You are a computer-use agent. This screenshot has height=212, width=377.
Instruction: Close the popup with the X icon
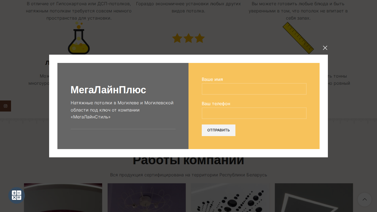tap(325, 48)
